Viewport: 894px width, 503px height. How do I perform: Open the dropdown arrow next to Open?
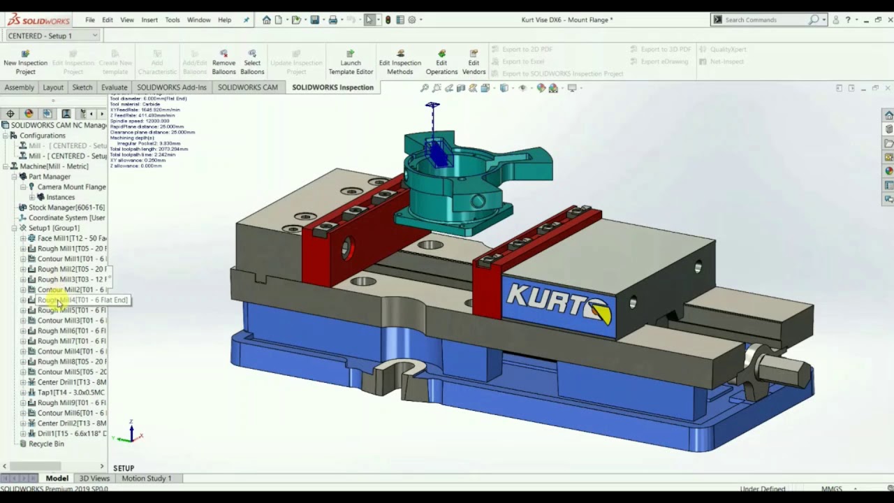click(x=305, y=20)
